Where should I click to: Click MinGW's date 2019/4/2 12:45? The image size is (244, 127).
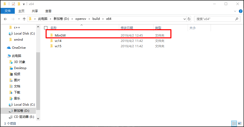point(132,35)
